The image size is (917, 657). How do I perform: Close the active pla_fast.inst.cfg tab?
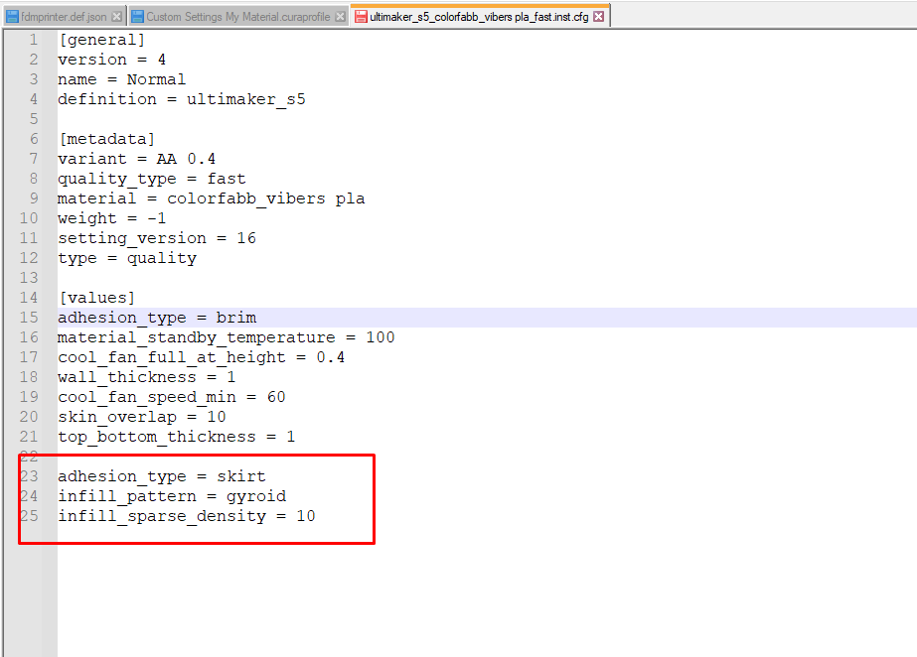(600, 17)
